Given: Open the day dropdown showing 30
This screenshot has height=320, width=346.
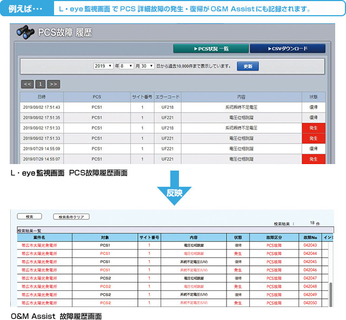Looking at the screenshot, I should click(147, 66).
